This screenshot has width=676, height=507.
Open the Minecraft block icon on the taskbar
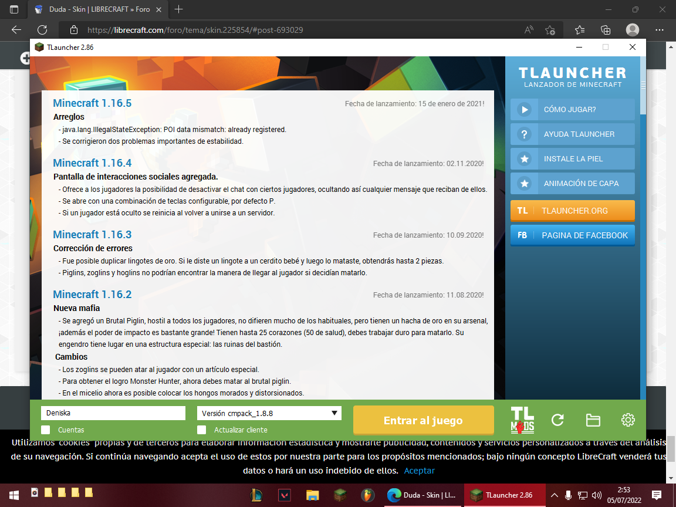coord(340,495)
